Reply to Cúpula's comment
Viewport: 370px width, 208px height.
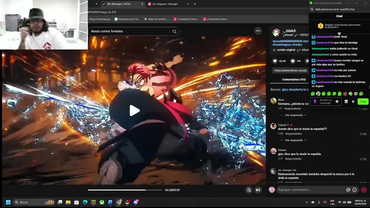pyautogui.click(x=293, y=134)
